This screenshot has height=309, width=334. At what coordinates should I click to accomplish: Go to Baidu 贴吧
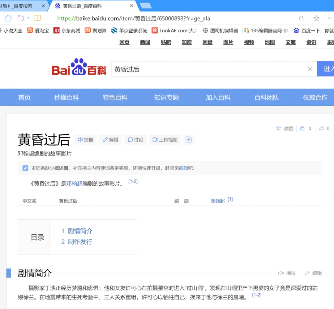coord(166,42)
